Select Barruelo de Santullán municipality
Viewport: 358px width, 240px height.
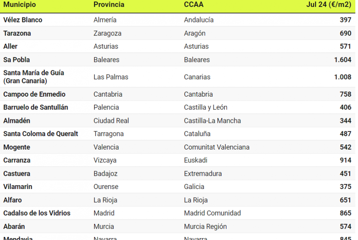point(35,107)
